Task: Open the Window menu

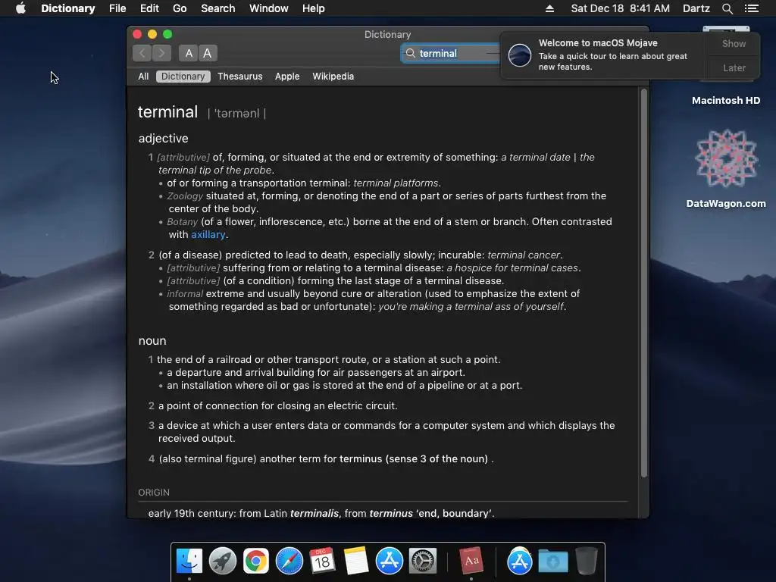Action: [x=269, y=8]
